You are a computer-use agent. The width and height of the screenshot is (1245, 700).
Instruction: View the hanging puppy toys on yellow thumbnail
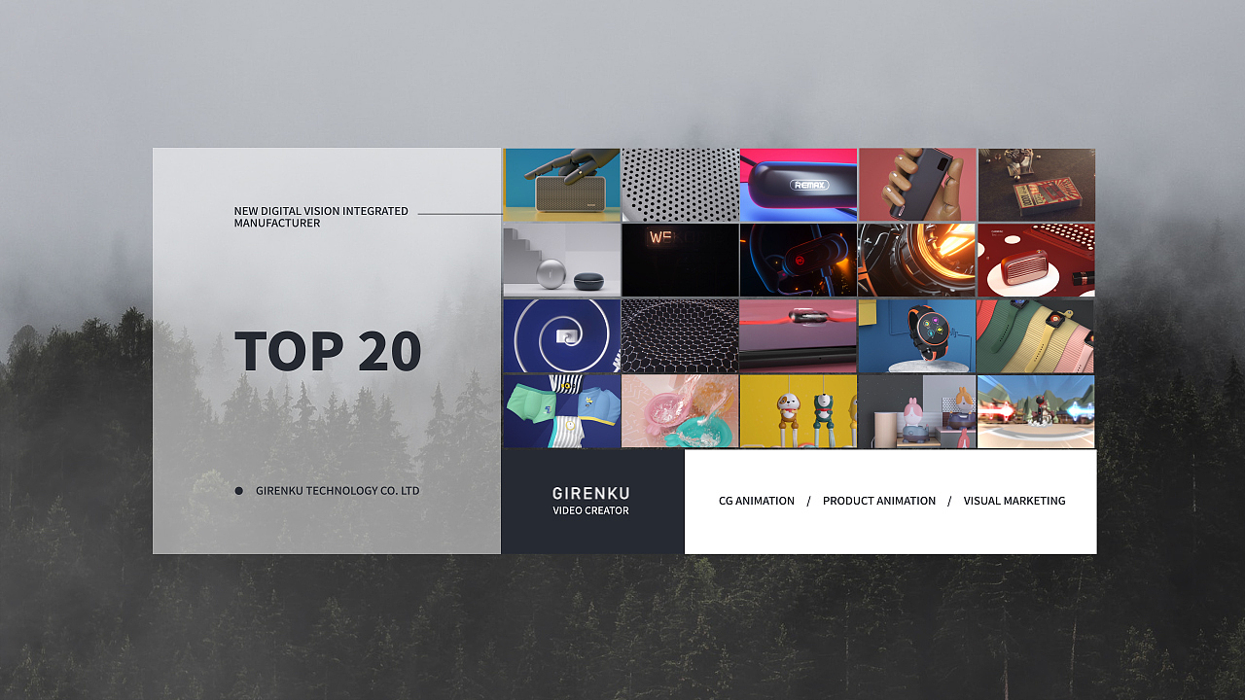(x=799, y=410)
